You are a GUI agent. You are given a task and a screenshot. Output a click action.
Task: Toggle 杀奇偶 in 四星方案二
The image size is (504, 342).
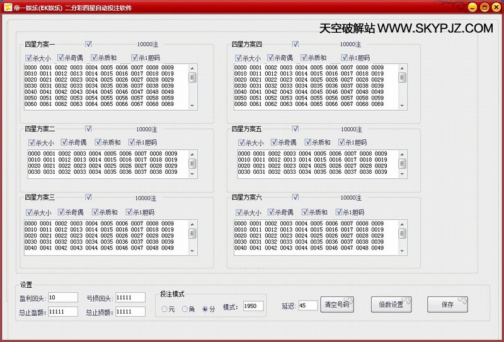pos(64,142)
